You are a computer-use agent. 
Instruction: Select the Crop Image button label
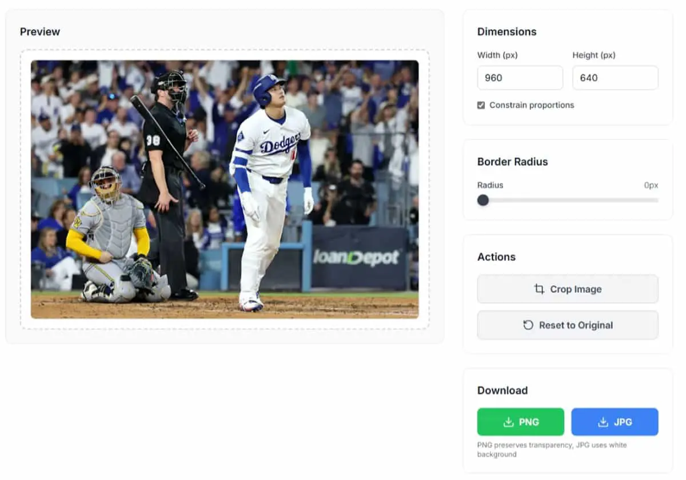point(576,289)
